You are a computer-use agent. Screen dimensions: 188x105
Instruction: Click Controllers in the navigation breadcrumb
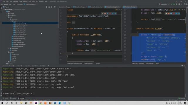click(x=20, y=4)
